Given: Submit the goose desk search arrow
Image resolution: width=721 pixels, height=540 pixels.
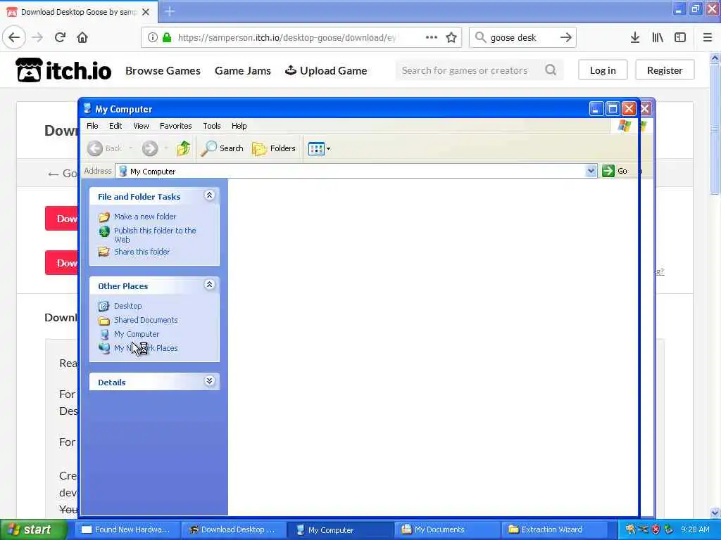Looking at the screenshot, I should click(565, 37).
